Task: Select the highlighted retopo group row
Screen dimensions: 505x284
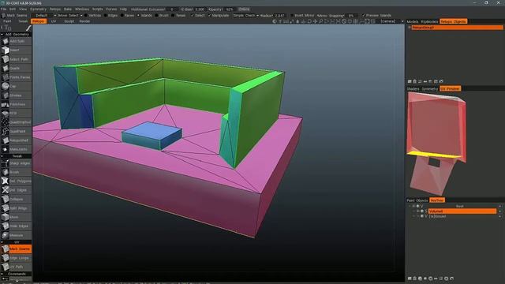Action: coord(457,28)
